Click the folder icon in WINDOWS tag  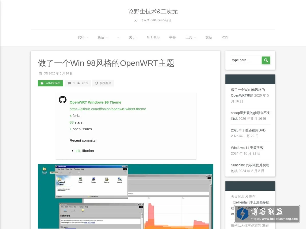(42, 83)
